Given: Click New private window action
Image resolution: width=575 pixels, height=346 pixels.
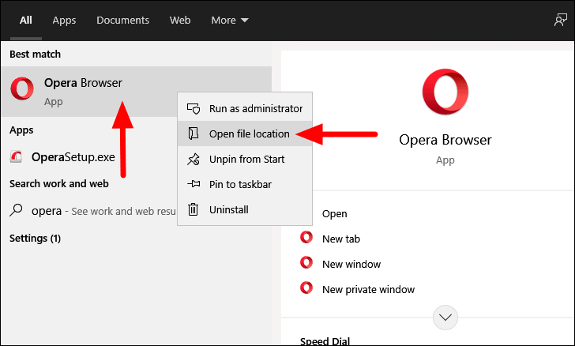Looking at the screenshot, I should [368, 289].
